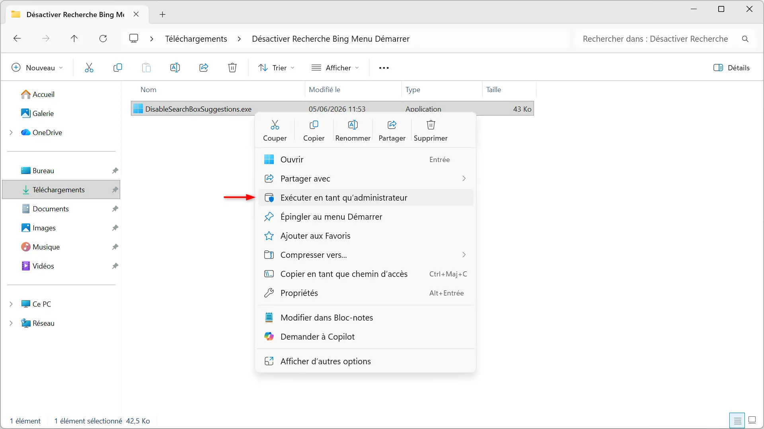Image resolution: width=764 pixels, height=429 pixels.
Task: Unpin Documents via its pin icon
Action: tap(115, 209)
